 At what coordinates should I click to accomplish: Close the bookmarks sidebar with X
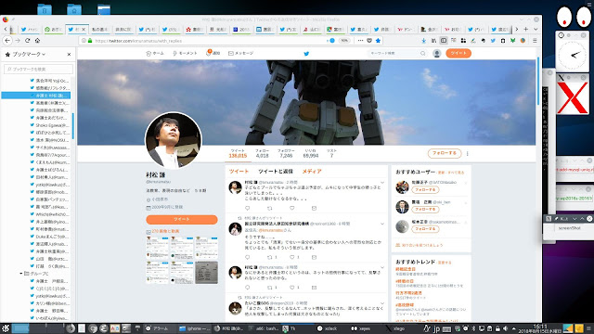pyautogui.click(x=69, y=54)
